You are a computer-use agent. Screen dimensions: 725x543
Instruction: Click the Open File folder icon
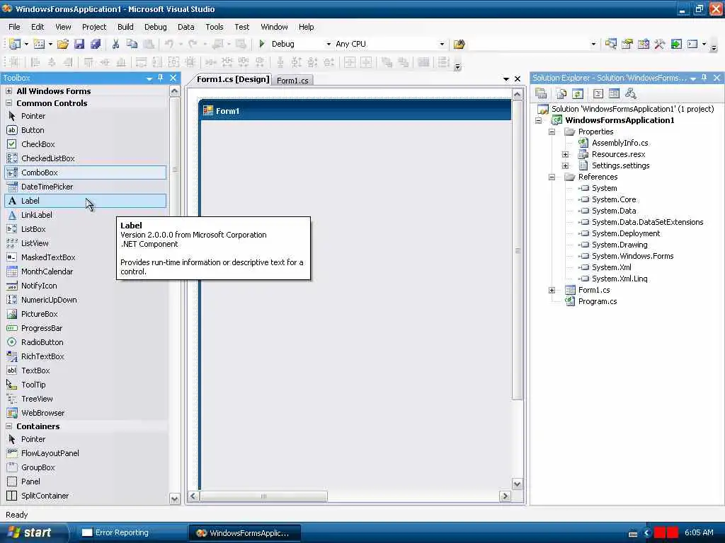click(63, 44)
